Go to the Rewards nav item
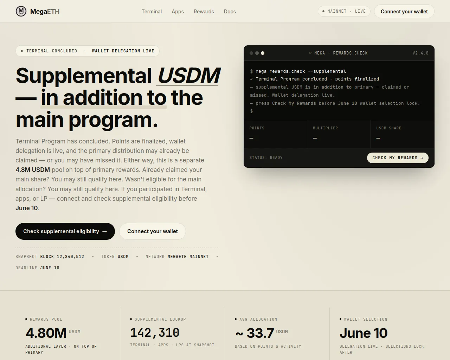The width and height of the screenshot is (450, 360). [204, 12]
